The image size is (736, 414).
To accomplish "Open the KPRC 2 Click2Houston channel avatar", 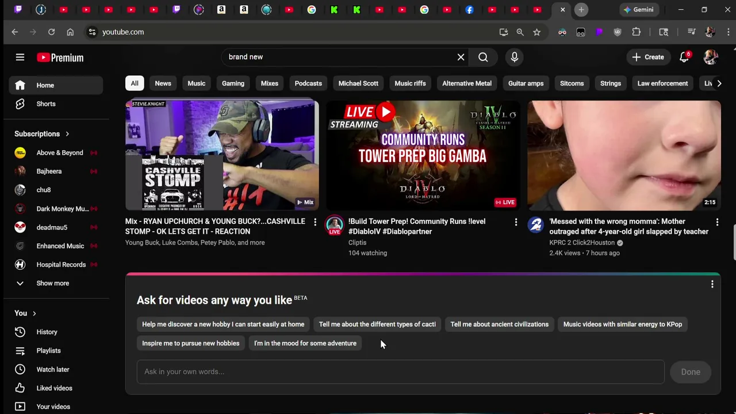I will 535,225.
